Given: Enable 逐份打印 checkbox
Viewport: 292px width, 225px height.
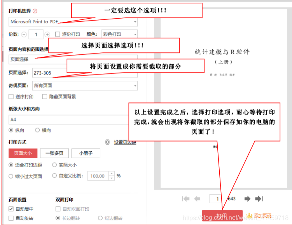Looking at the screenshot, I should point(58,34).
